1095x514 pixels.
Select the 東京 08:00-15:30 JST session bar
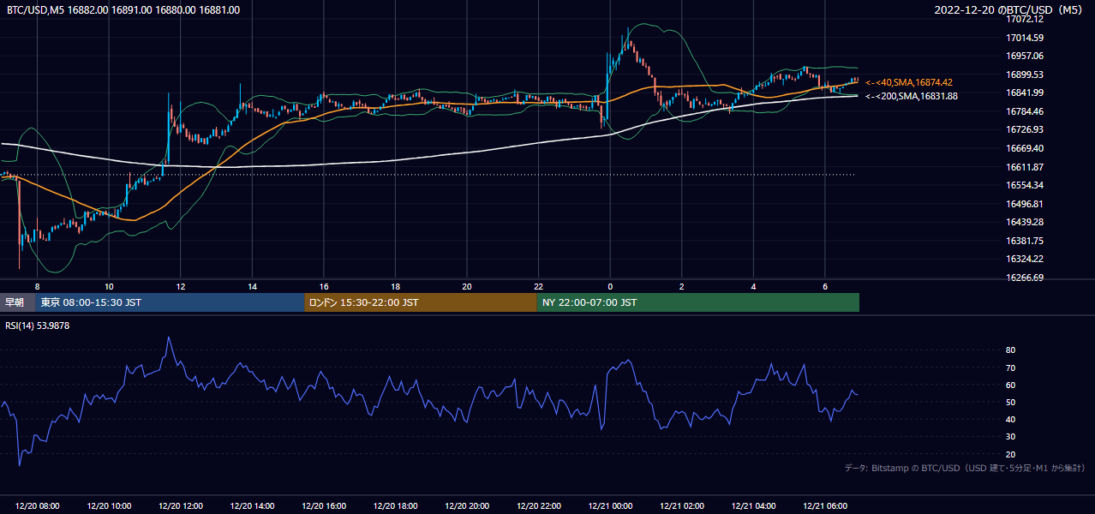coord(171,302)
